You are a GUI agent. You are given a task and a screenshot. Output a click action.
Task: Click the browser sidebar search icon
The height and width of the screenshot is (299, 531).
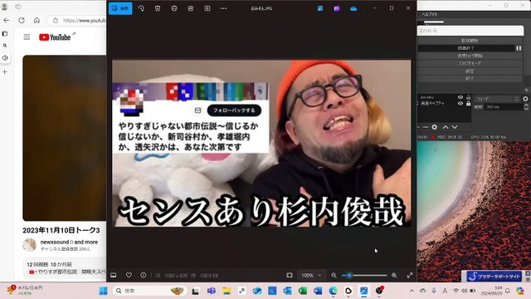coord(5,46)
